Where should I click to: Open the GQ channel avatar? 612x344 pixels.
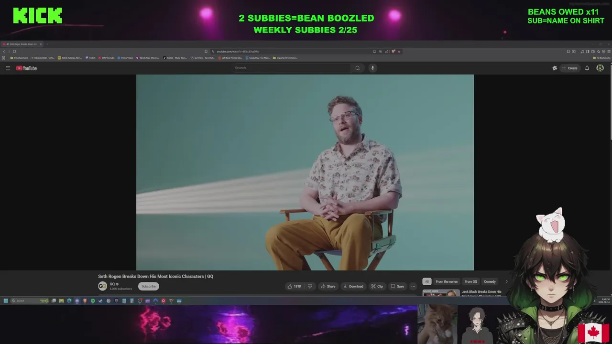tap(102, 286)
